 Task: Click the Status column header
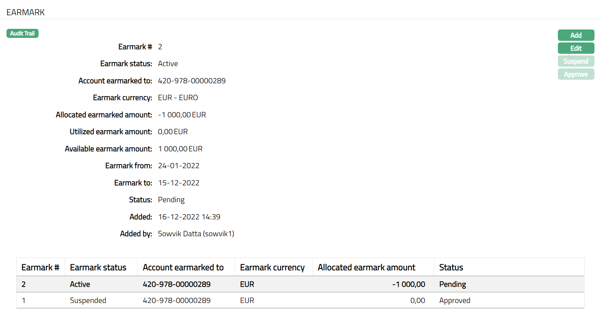pyautogui.click(x=451, y=267)
